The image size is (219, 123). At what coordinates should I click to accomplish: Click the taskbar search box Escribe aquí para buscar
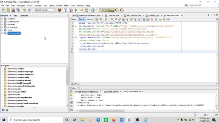(x=35, y=120)
